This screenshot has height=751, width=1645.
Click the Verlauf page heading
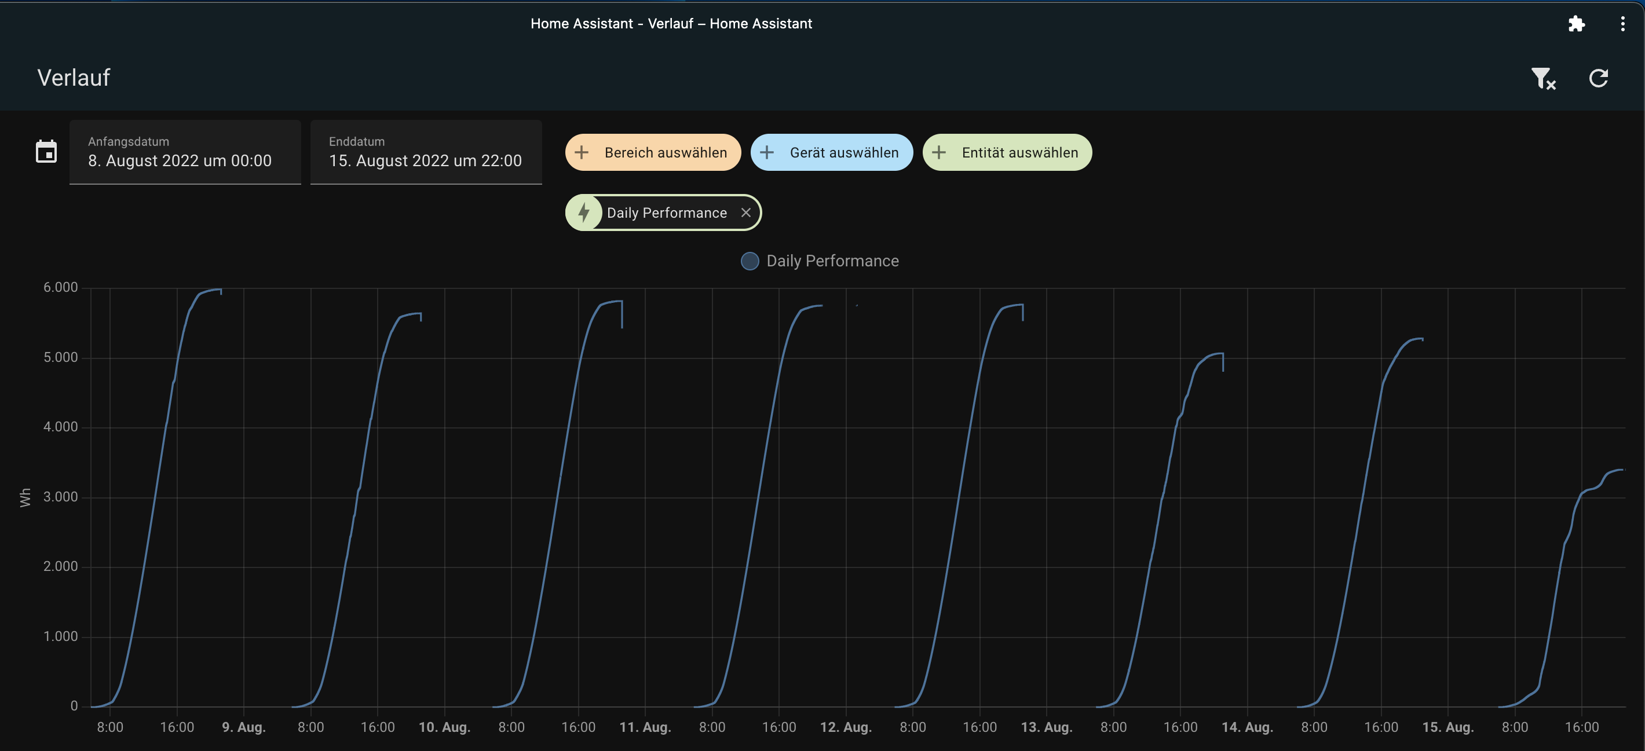(74, 77)
